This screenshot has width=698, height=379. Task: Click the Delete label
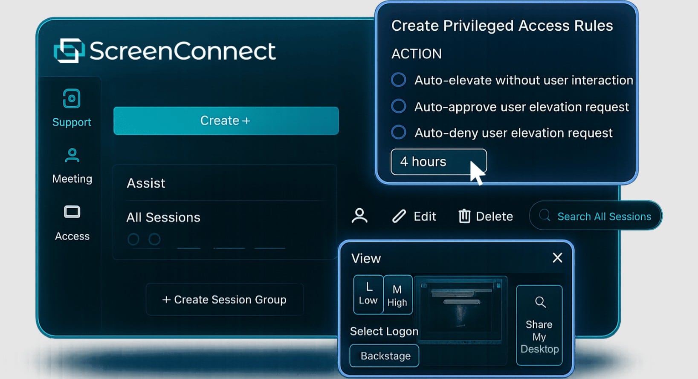pyautogui.click(x=494, y=216)
